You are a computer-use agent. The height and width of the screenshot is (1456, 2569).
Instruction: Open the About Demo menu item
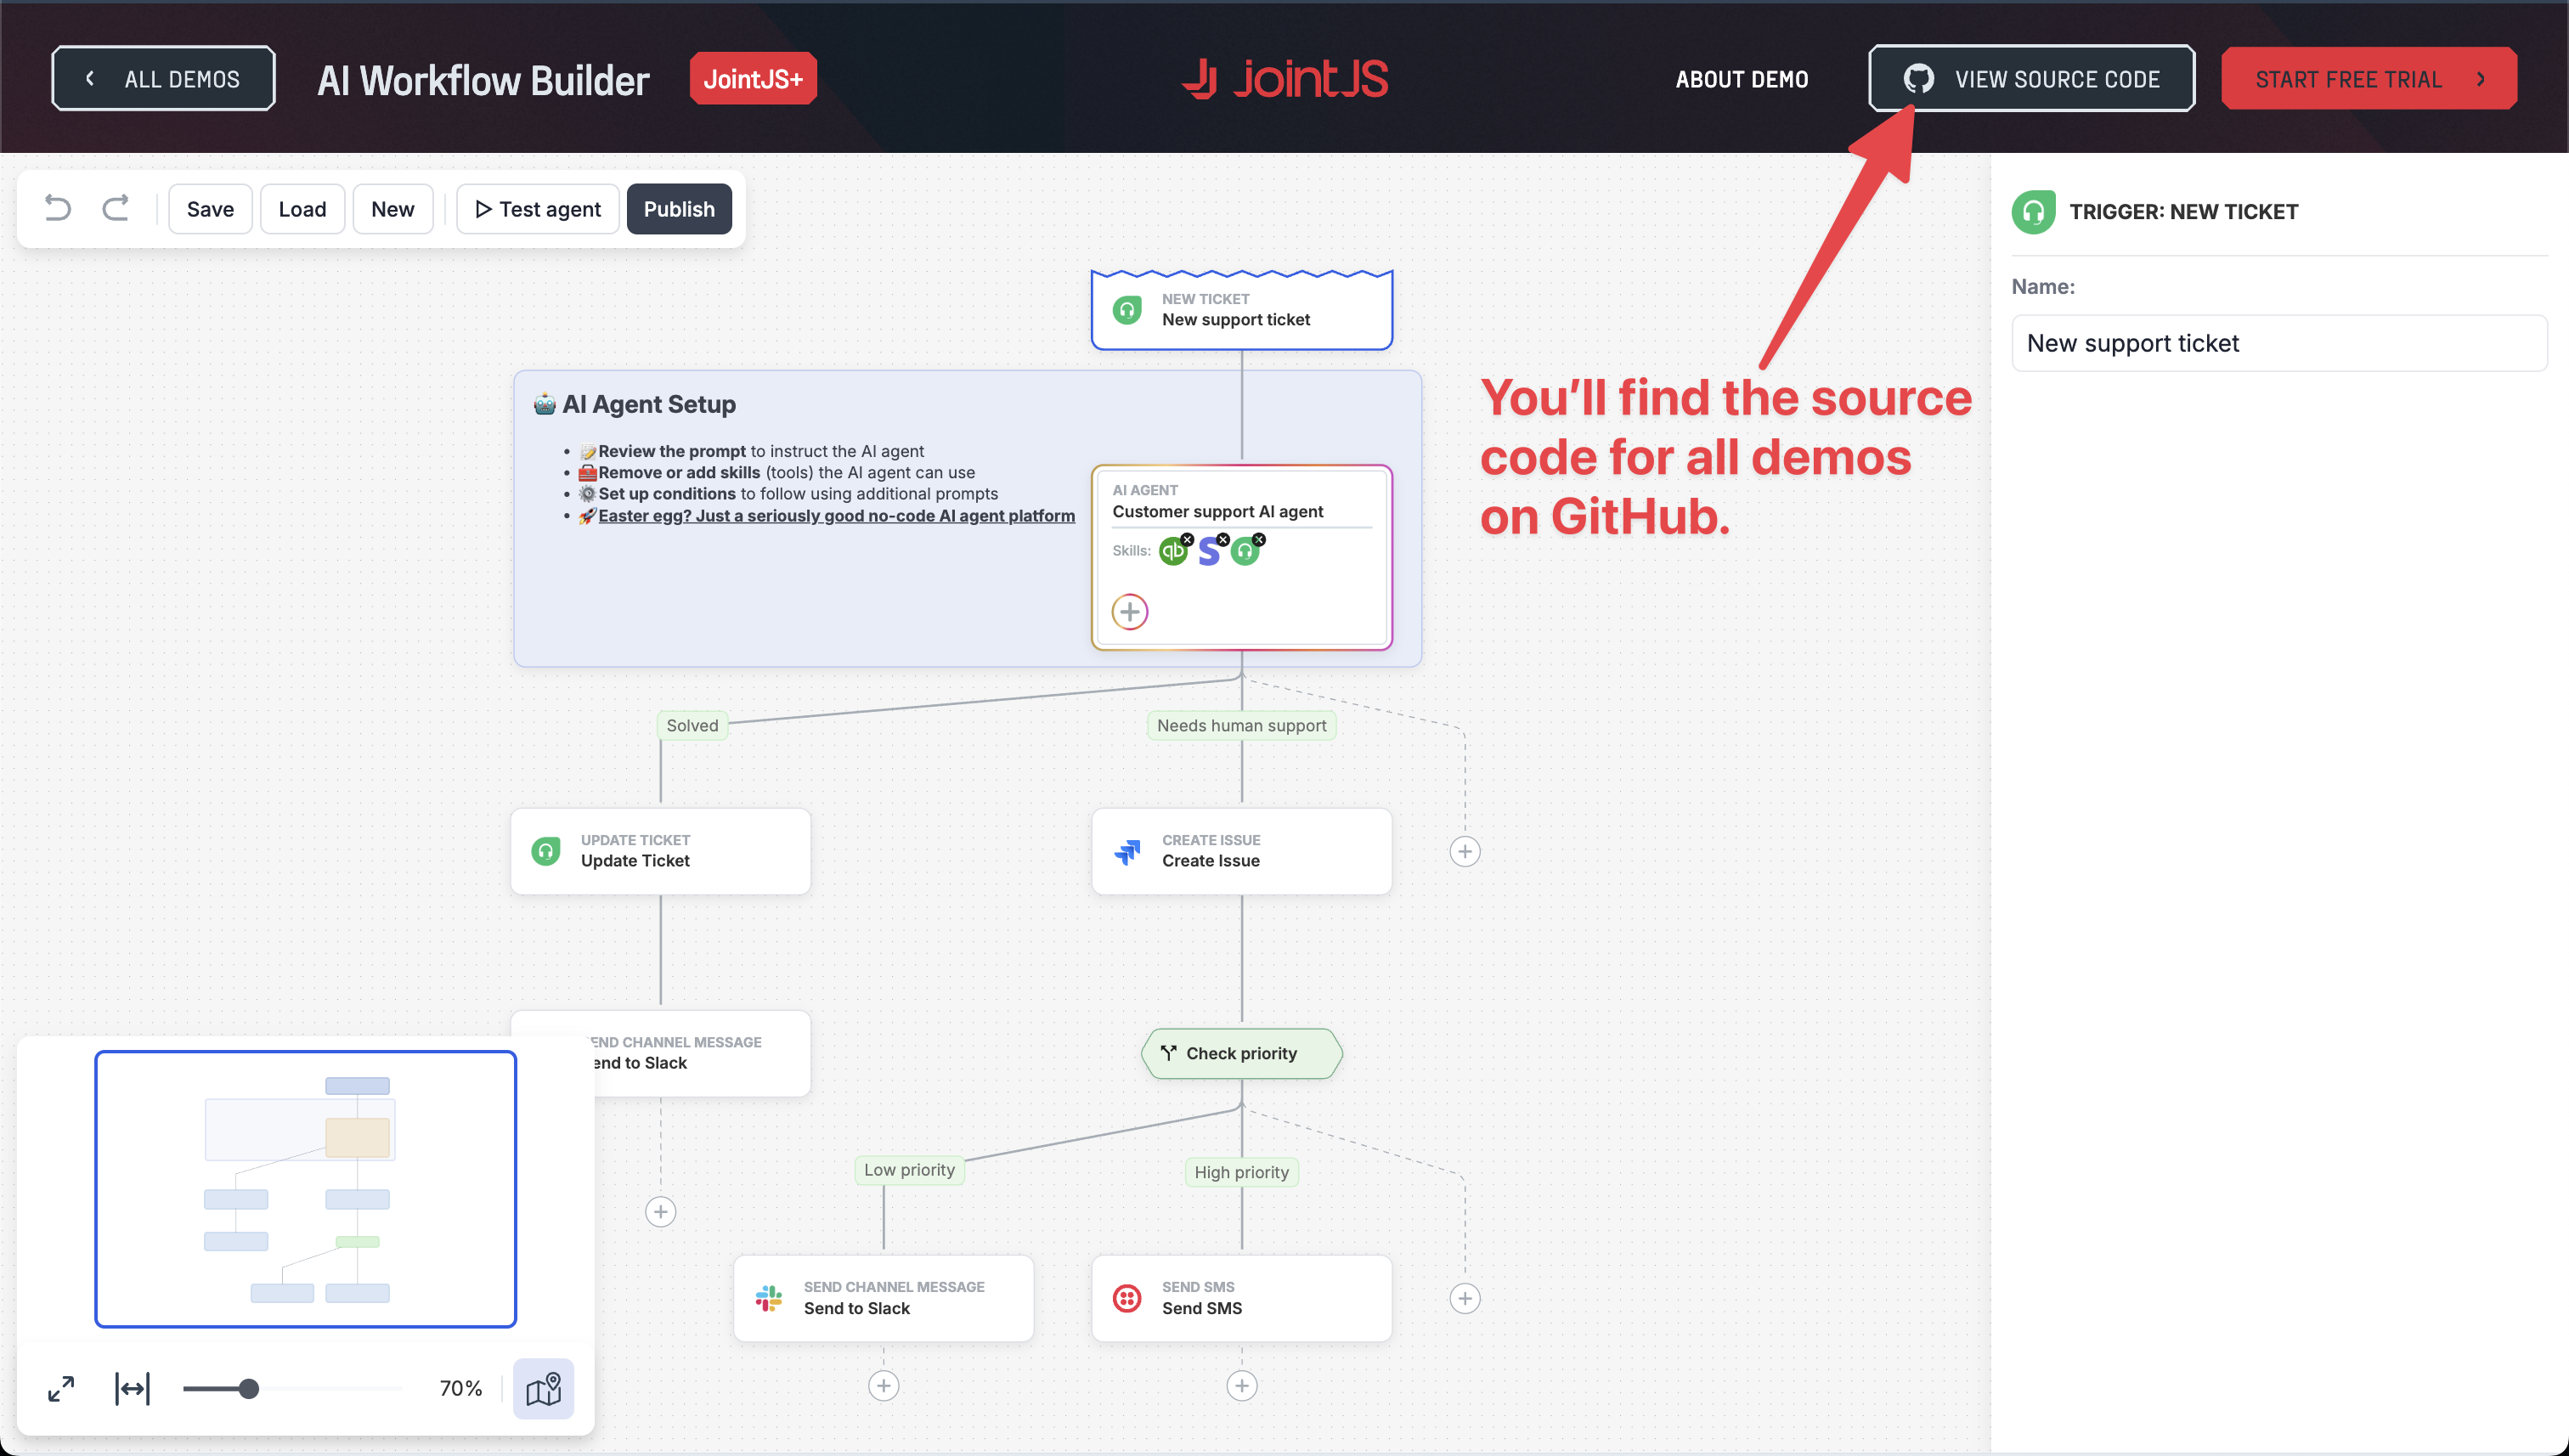point(1741,79)
